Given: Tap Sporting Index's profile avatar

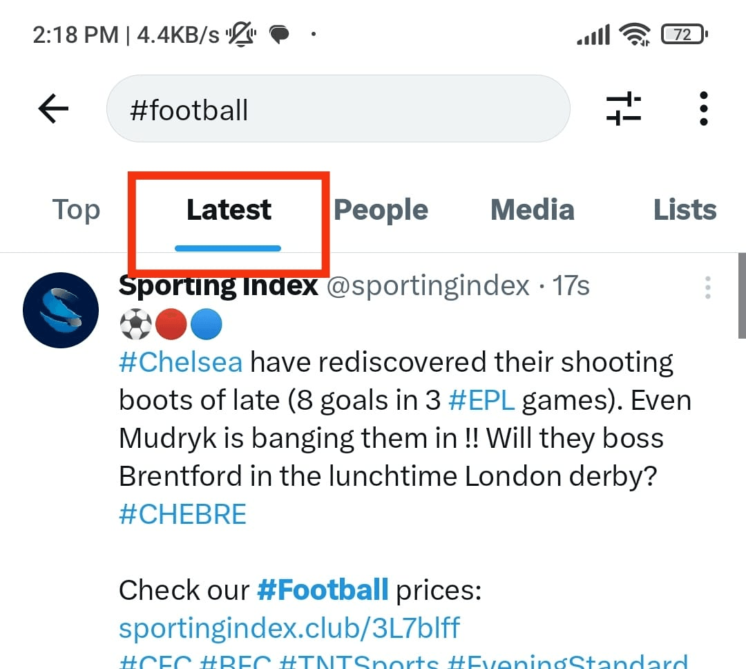Looking at the screenshot, I should (61, 310).
